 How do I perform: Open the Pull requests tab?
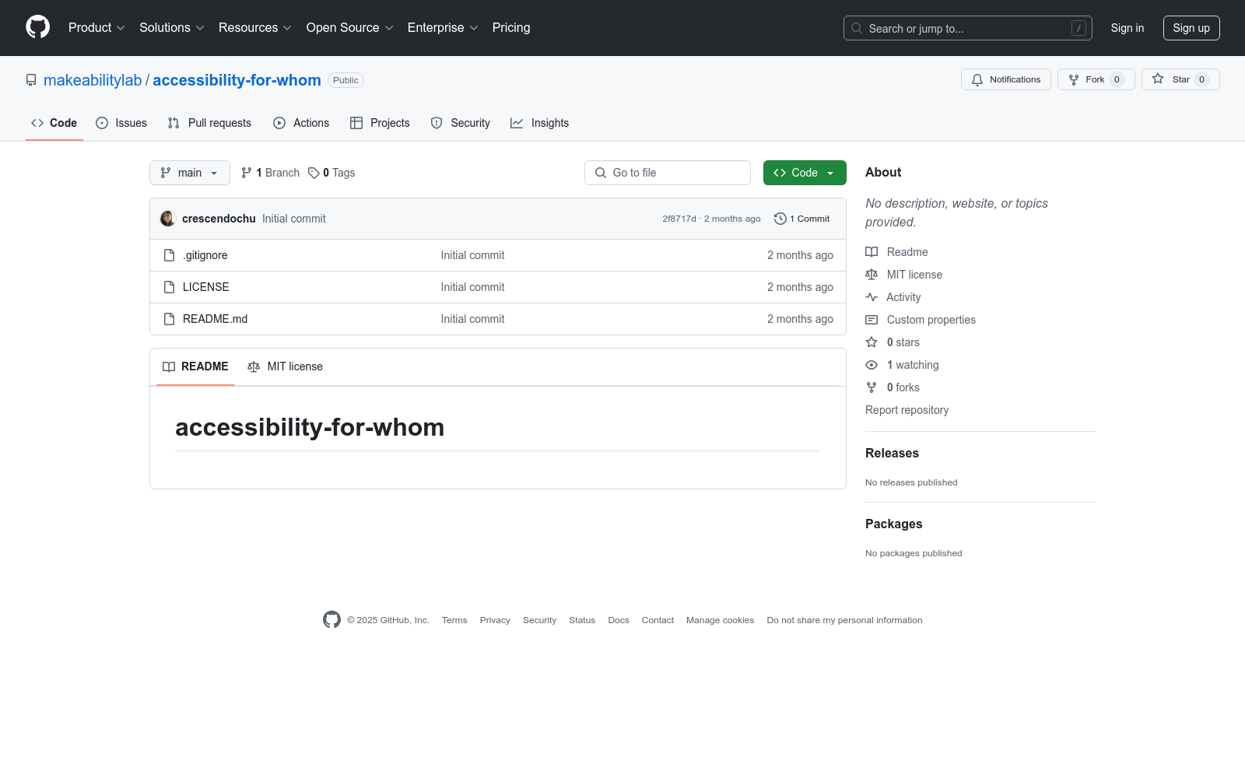point(209,123)
